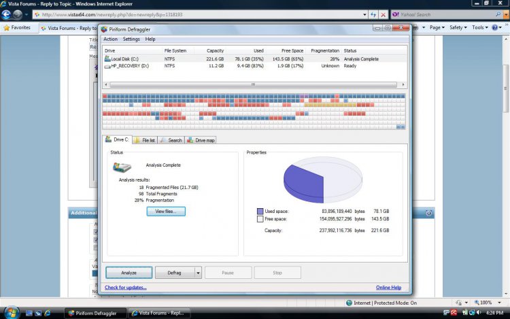Click the yellow blocks in the drive map
This screenshot has width=510, height=319.
330,105
